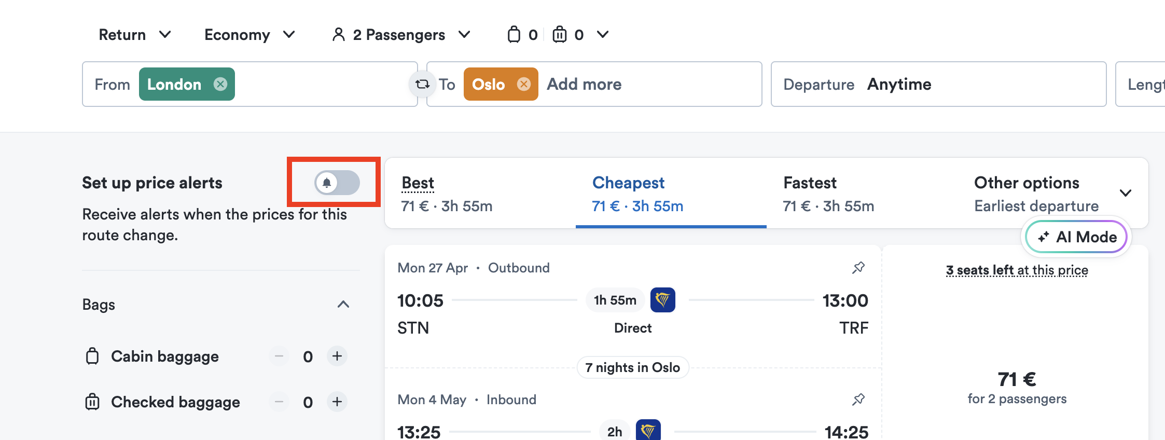Increase the checked baggage count
This screenshot has height=440, width=1165.
point(337,402)
